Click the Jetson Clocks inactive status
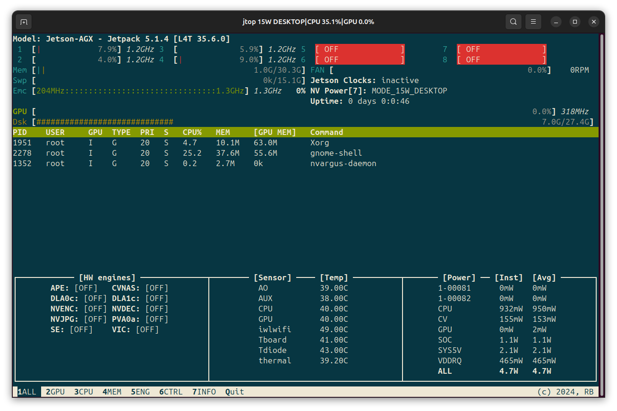The width and height of the screenshot is (617, 411). [x=365, y=80]
